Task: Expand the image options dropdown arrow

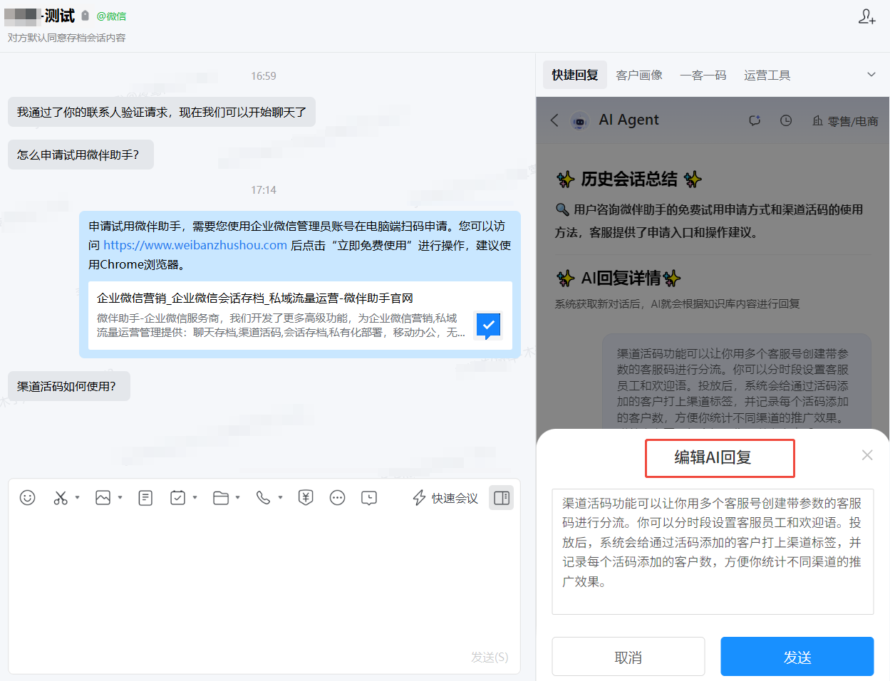Action: pyautogui.click(x=120, y=498)
